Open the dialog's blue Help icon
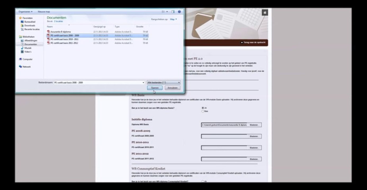This screenshot has width=367, height=190. coord(179,12)
